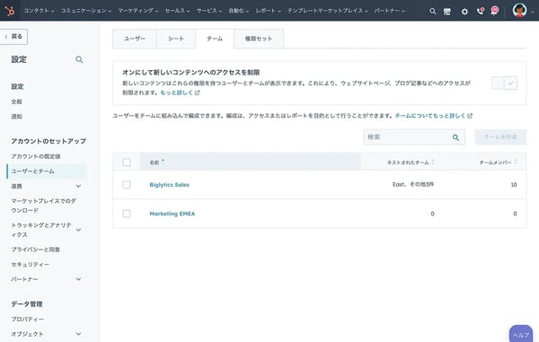Sort by 名前 column arrow
The image size is (539, 342).
pos(163,162)
